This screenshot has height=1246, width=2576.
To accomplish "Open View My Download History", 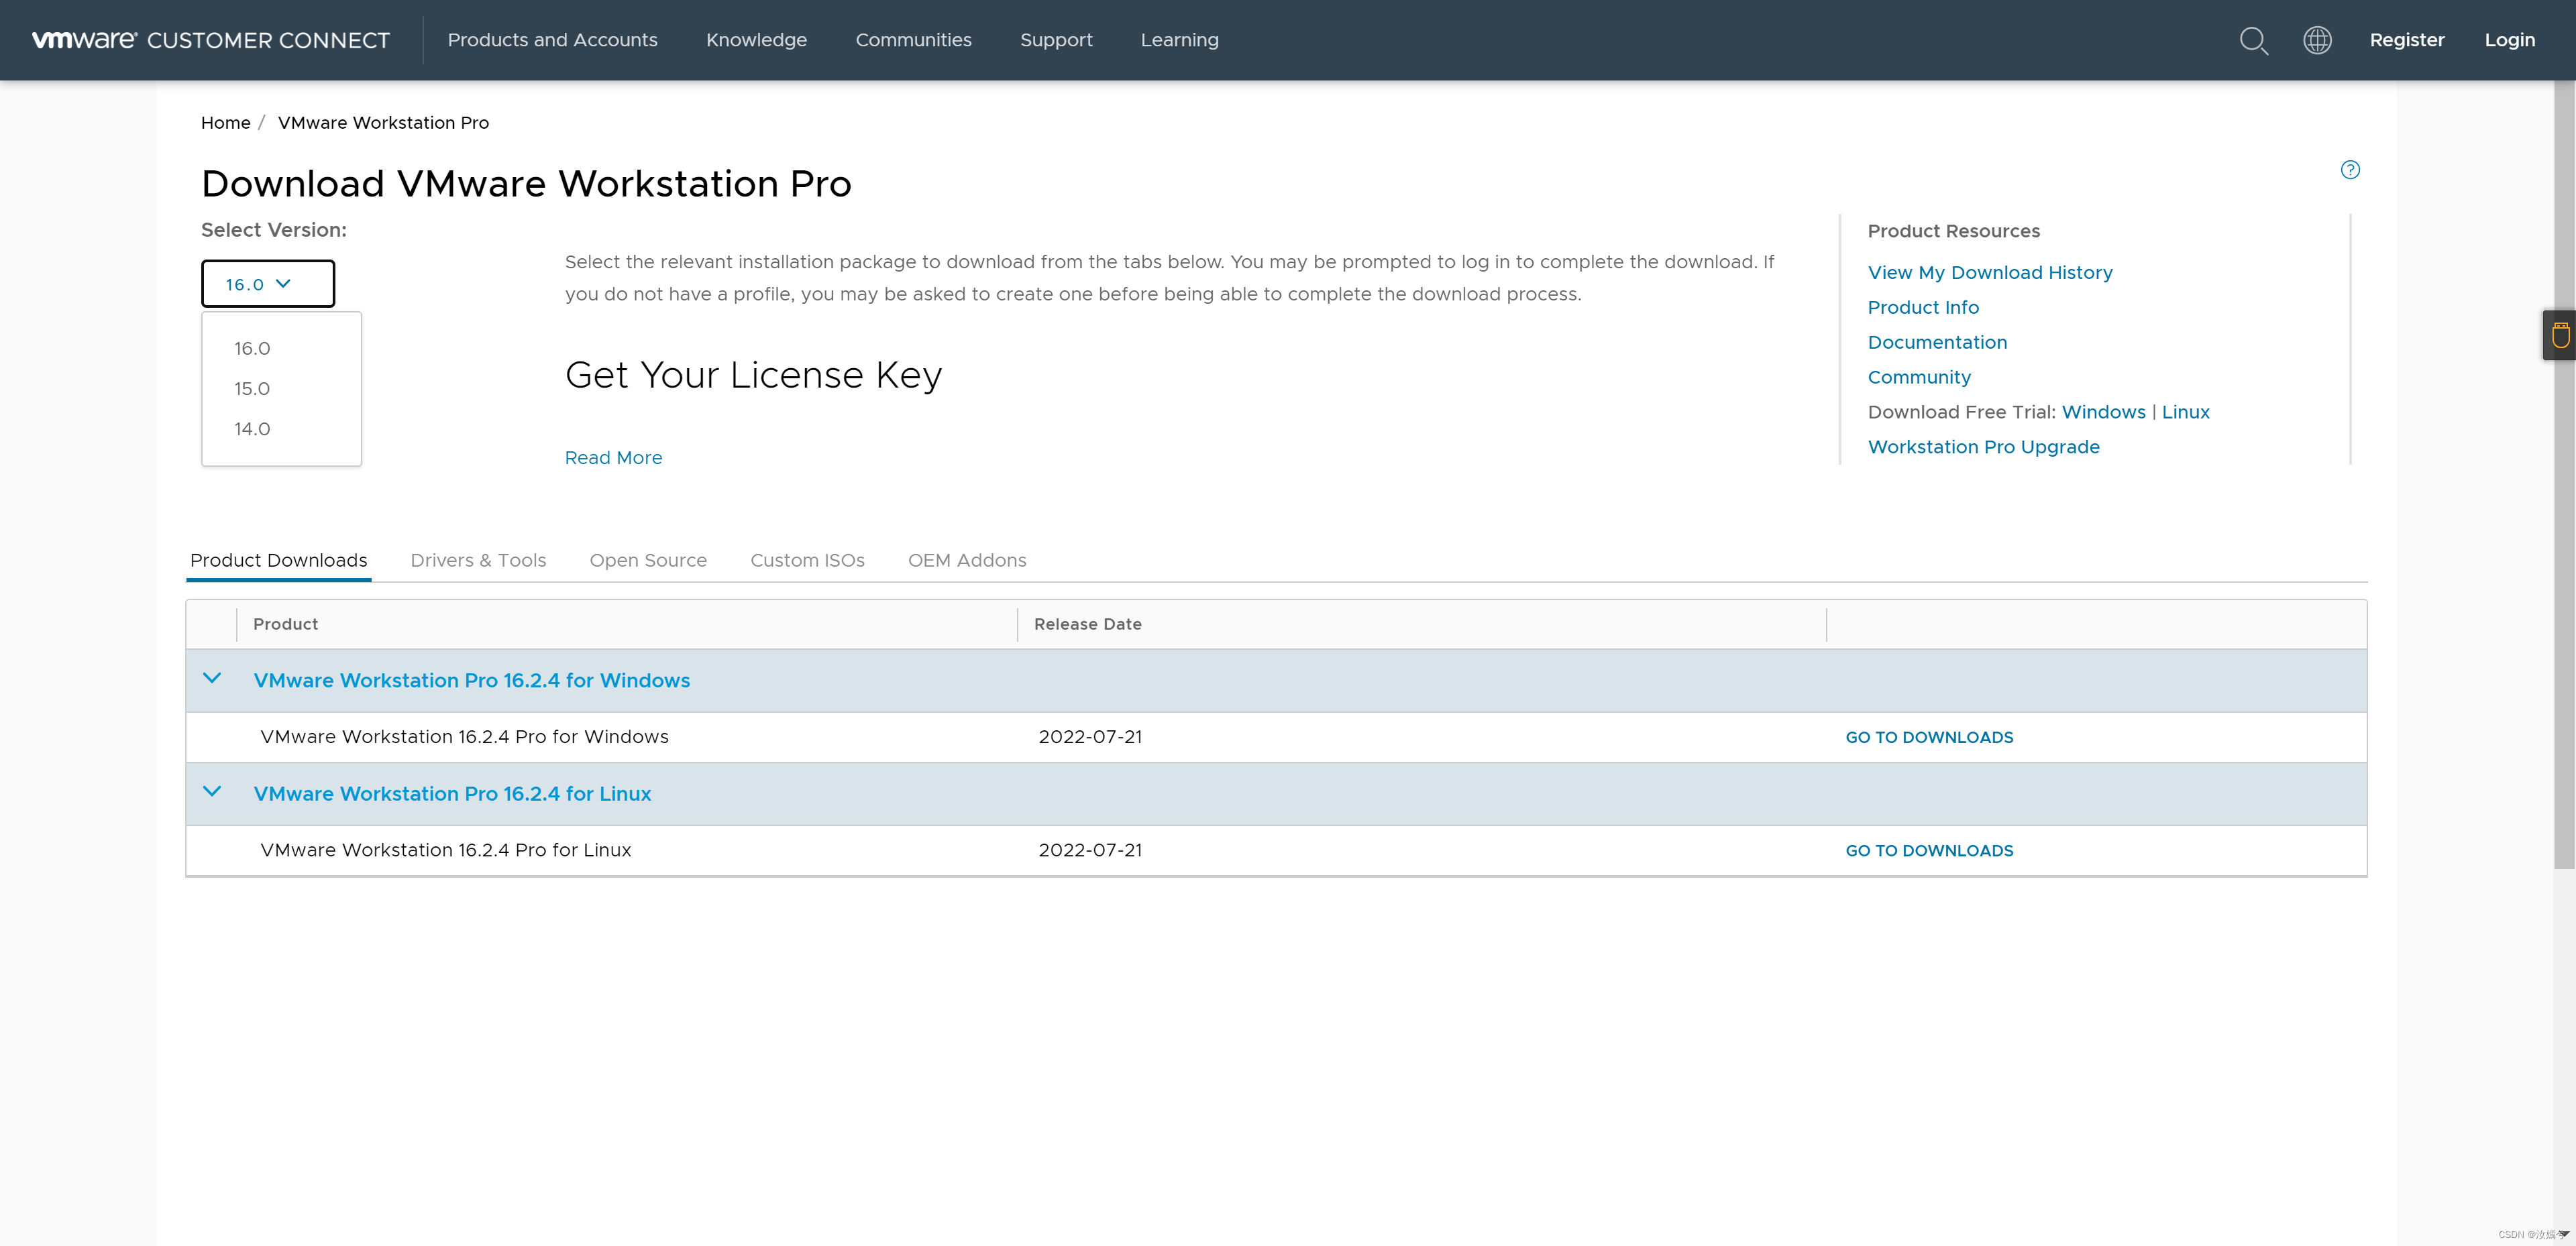I will point(1990,272).
